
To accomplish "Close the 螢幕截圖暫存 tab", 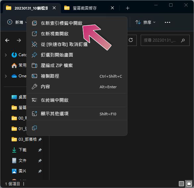I will pos(112,8).
